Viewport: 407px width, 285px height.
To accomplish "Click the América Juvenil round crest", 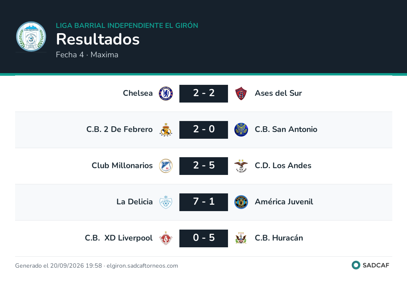I will pos(241,202).
